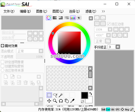Click the flip horizontal view icon

(x=108, y=41)
